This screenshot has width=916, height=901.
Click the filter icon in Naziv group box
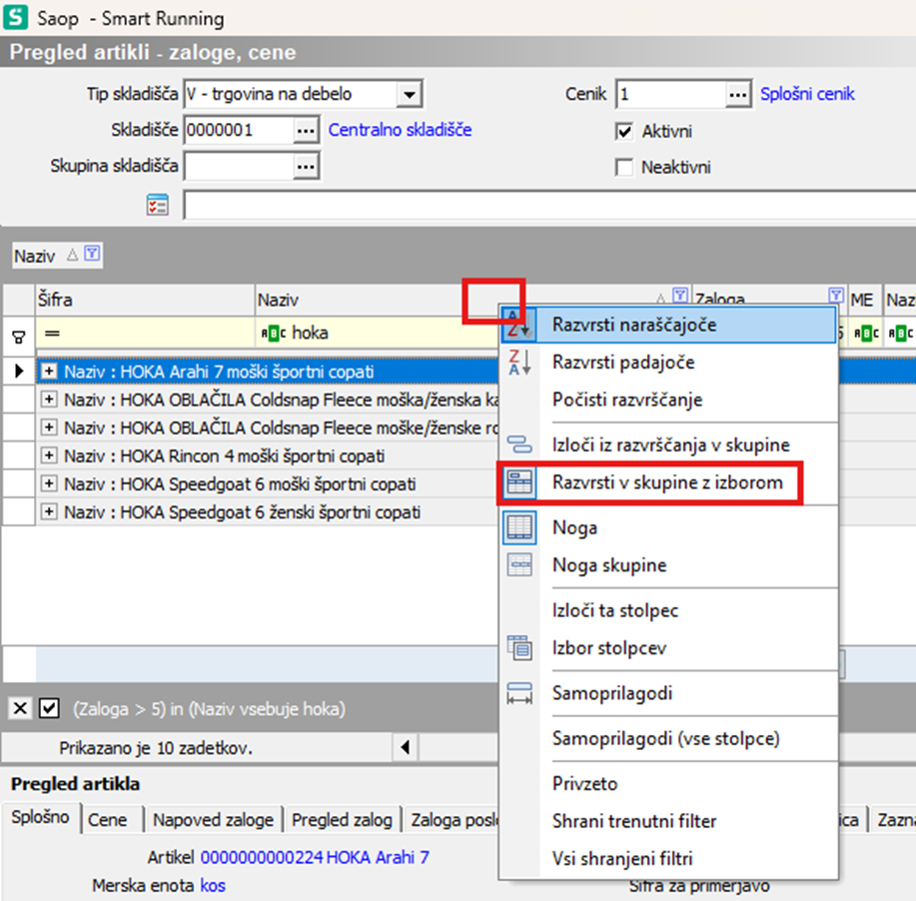pyautogui.click(x=92, y=254)
